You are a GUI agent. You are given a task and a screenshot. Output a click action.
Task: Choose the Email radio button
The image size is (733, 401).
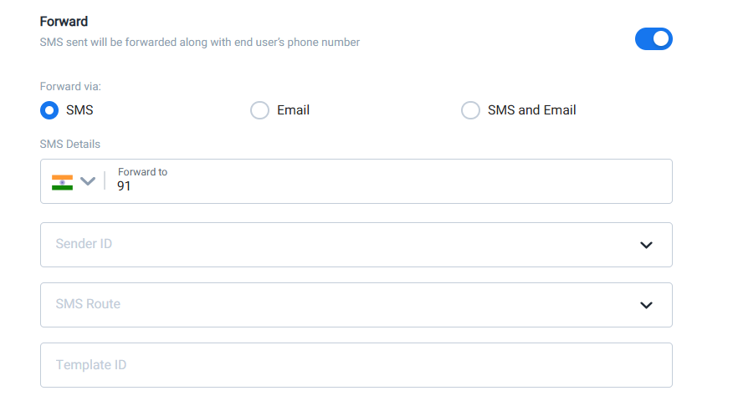point(259,110)
